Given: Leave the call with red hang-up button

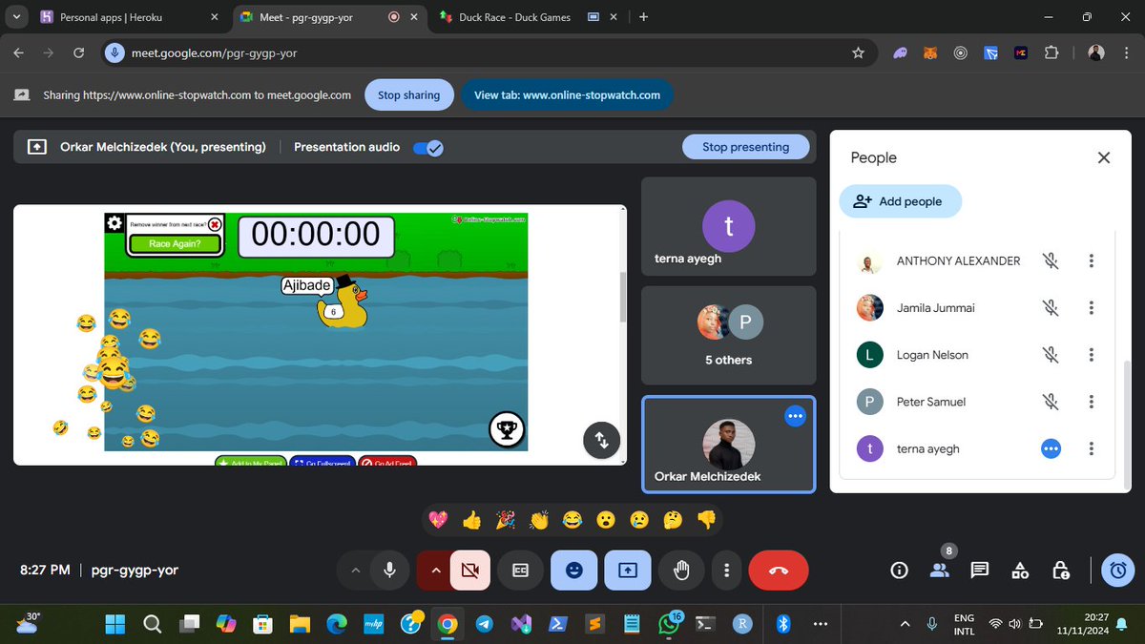Looking at the screenshot, I should point(779,571).
